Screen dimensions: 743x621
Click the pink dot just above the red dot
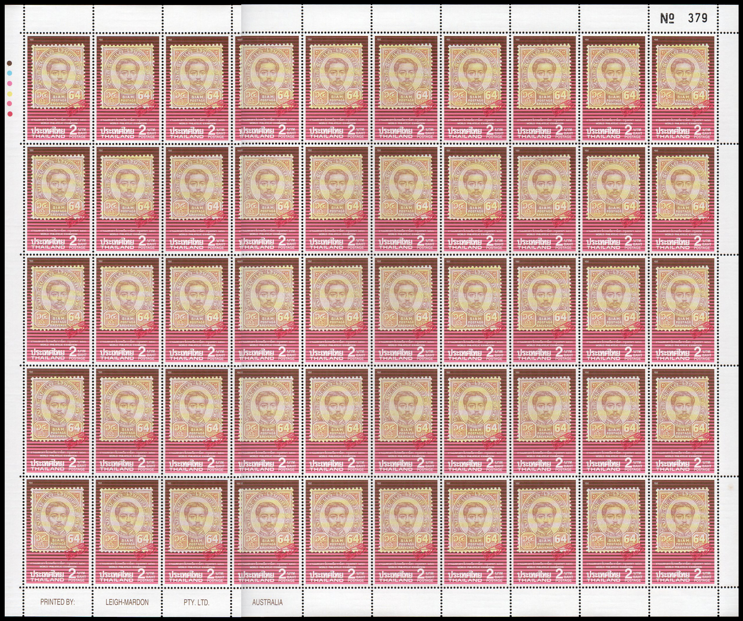point(10,104)
